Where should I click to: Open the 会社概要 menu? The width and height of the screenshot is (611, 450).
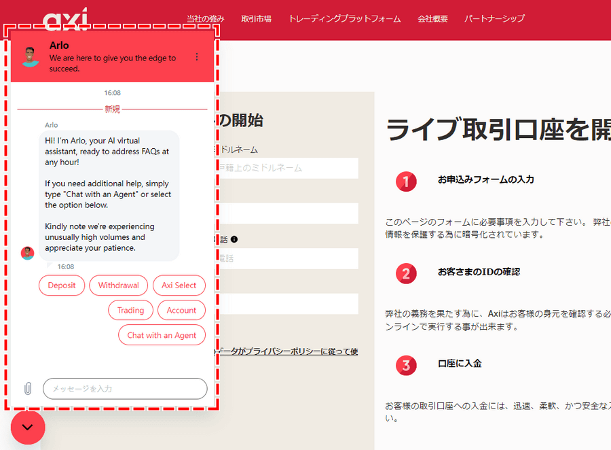pyautogui.click(x=432, y=19)
